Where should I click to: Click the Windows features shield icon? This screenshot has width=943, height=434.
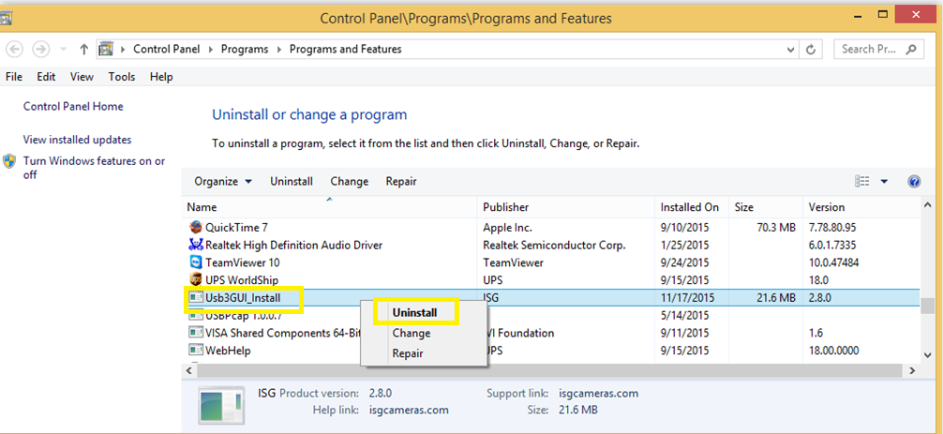click(x=9, y=161)
